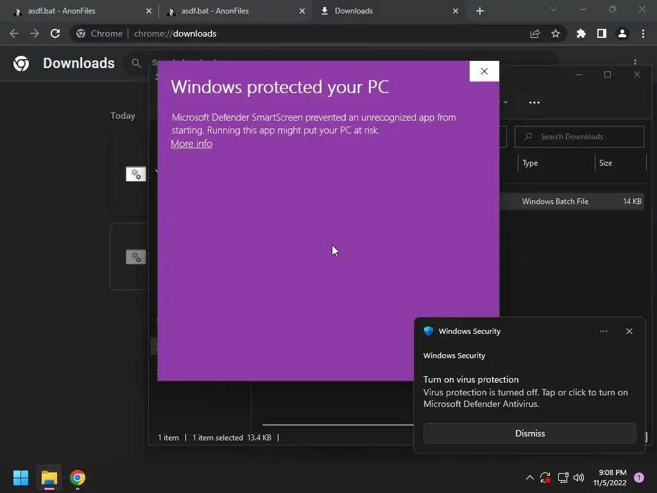Select the Windows Batch File row
The width and height of the screenshot is (657, 493).
pyautogui.click(x=572, y=201)
